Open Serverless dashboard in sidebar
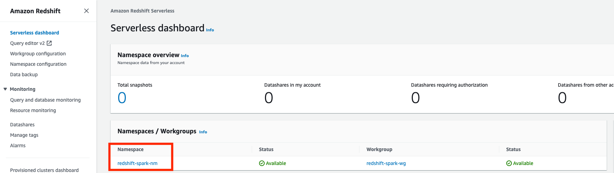Image resolution: width=614 pixels, height=173 pixels. click(x=35, y=33)
